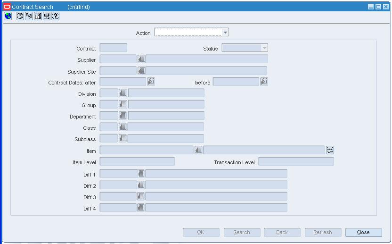Focus the Contract number field

tap(113, 48)
